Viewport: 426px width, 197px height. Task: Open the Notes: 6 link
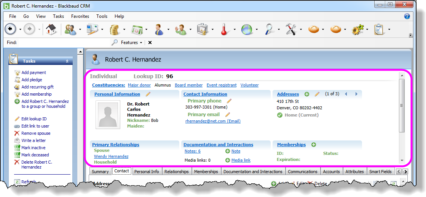click(x=192, y=151)
